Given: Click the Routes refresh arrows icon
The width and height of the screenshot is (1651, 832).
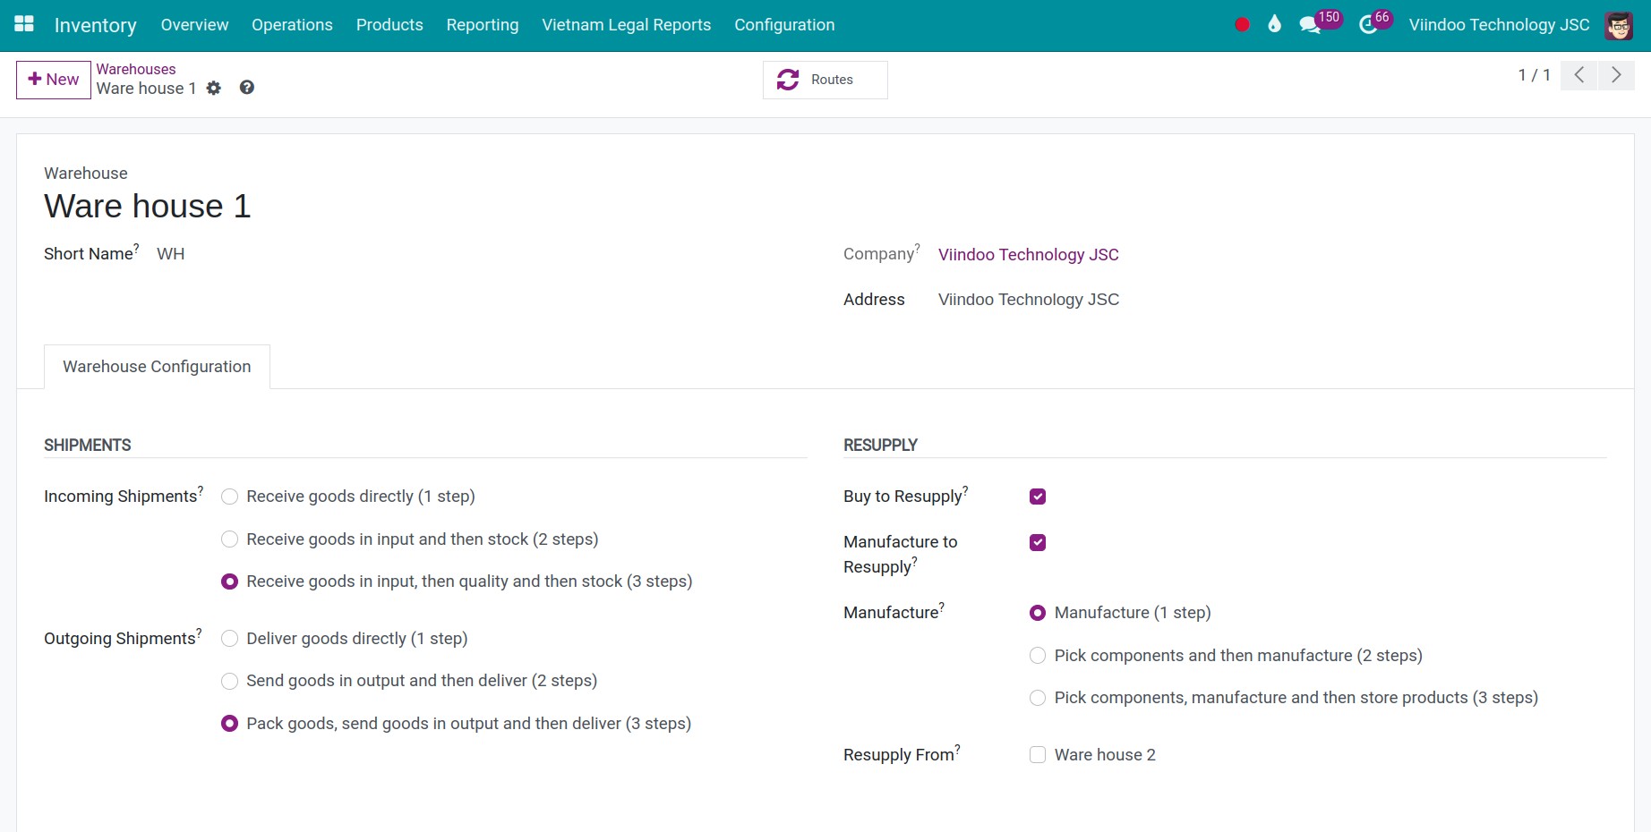Looking at the screenshot, I should 788,80.
